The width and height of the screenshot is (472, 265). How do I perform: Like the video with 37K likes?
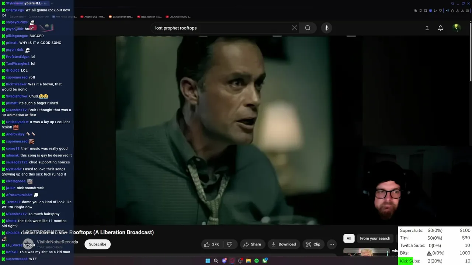tap(211, 244)
